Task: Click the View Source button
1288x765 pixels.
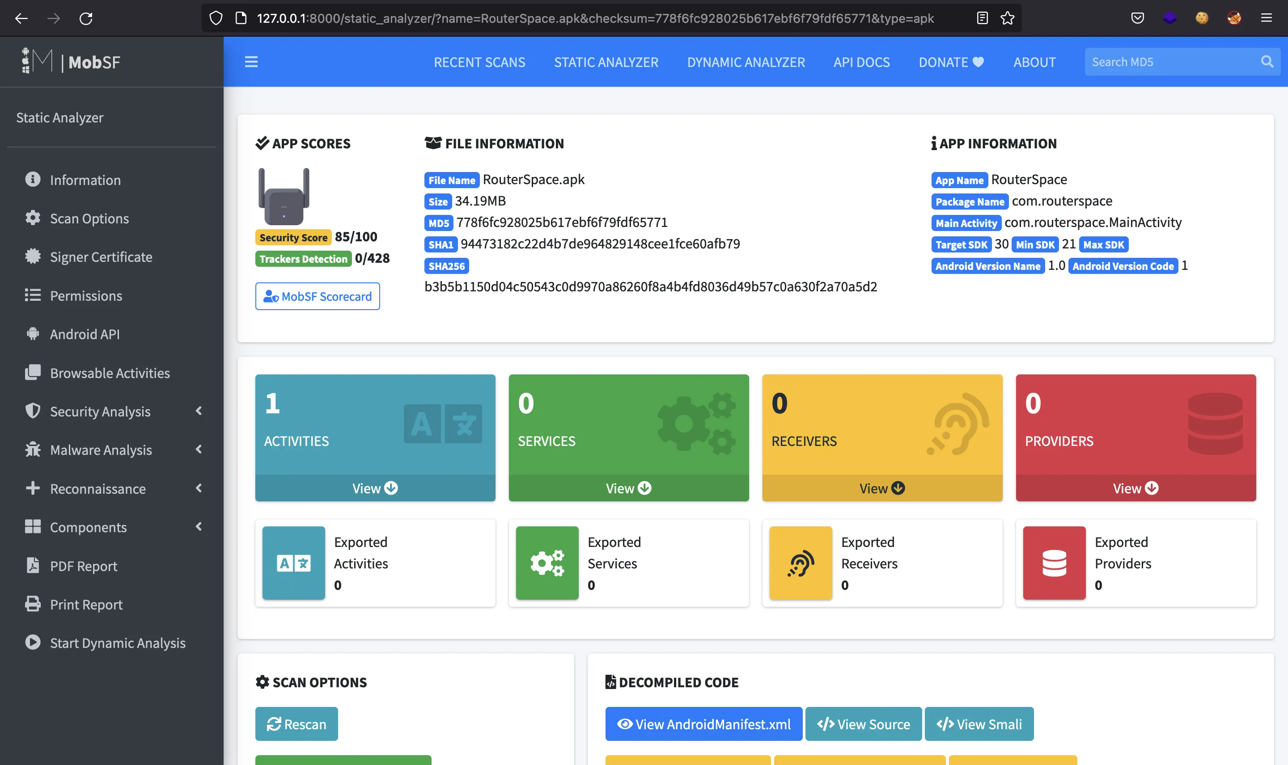Action: 864,724
